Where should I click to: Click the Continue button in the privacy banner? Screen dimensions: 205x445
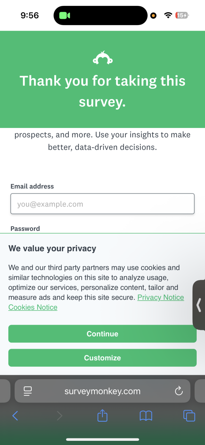click(x=102, y=334)
